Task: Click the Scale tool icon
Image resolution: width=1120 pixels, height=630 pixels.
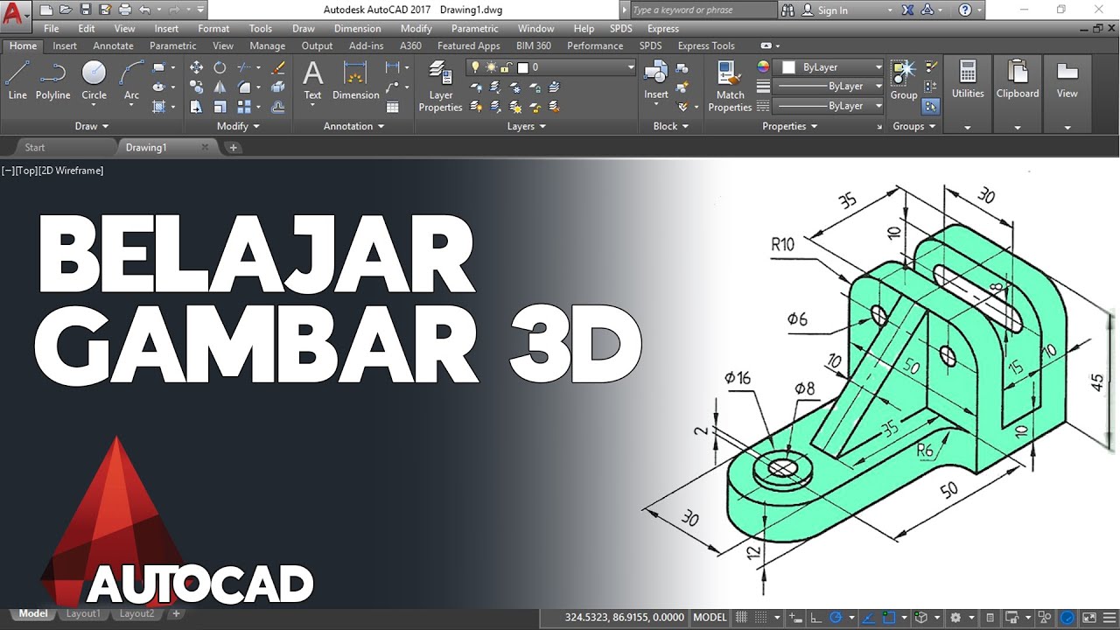Action: [220, 107]
